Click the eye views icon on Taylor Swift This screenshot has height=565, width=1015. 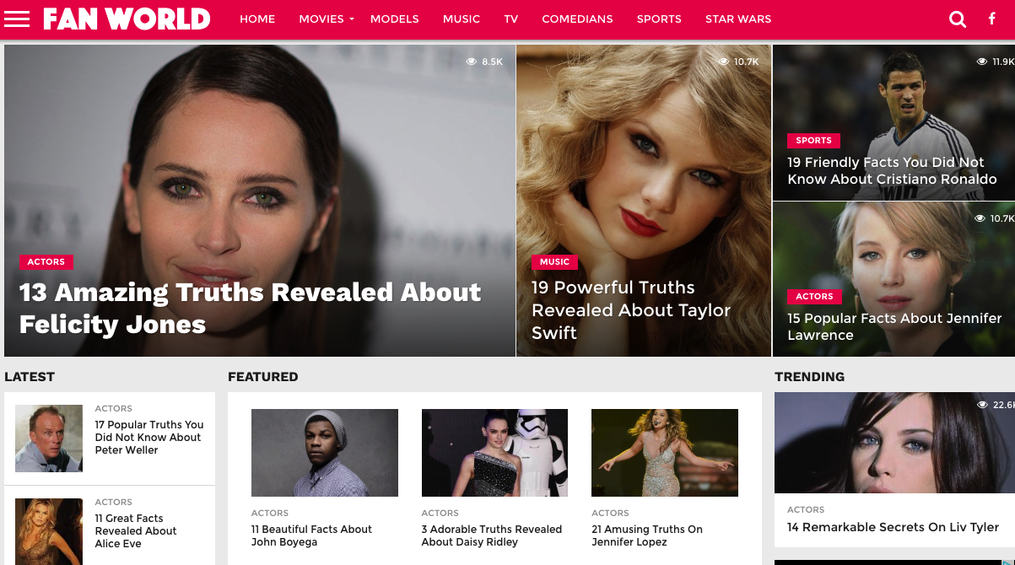pos(723,62)
